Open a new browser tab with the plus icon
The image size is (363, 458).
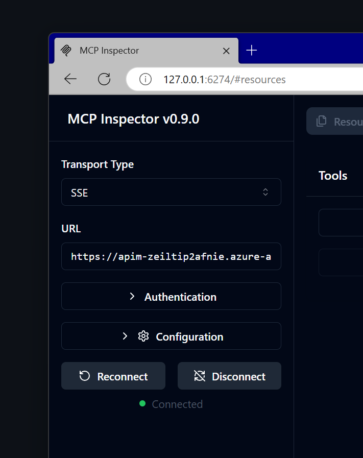click(x=251, y=50)
